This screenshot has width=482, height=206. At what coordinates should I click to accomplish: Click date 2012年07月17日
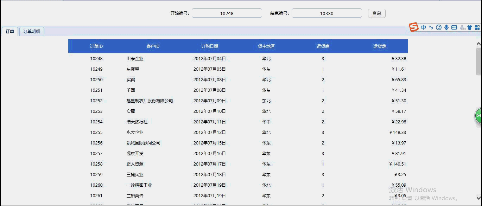210,164
